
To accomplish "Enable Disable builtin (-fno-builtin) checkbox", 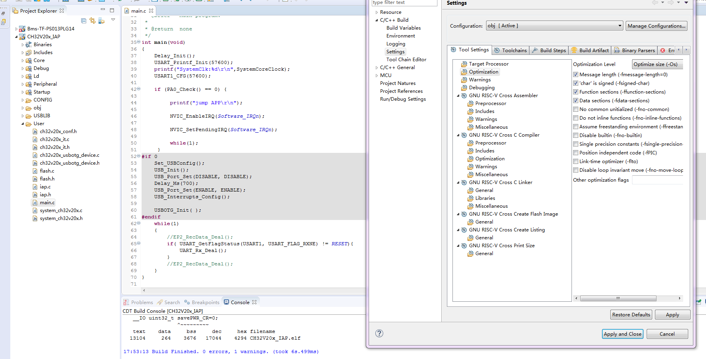I will click(x=576, y=135).
